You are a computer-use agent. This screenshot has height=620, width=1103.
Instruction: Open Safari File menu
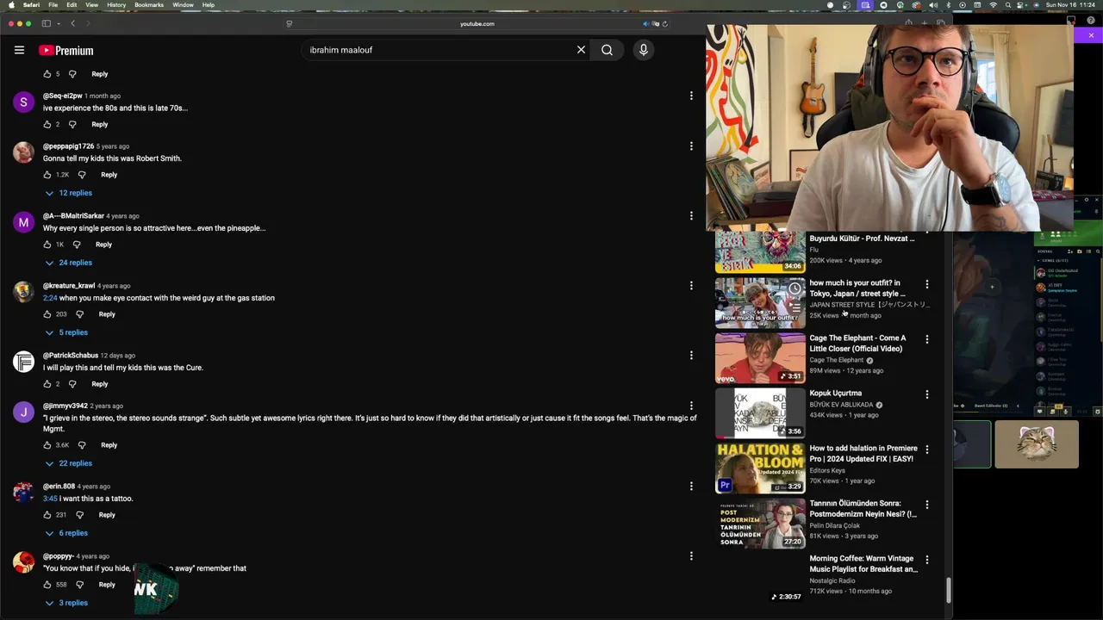[53, 5]
